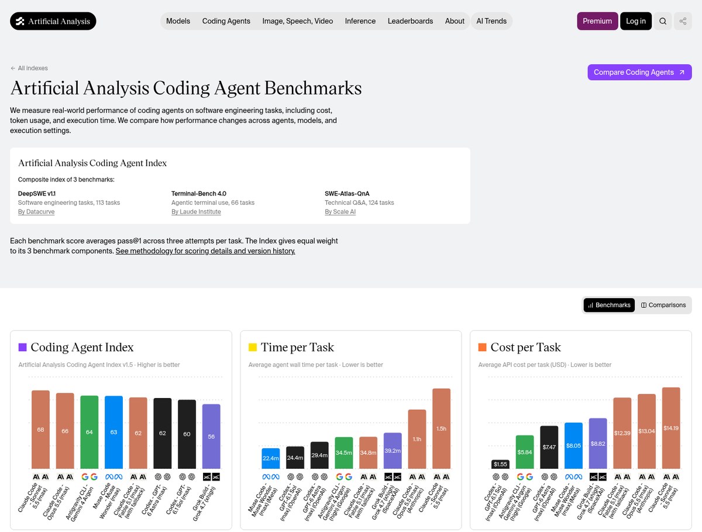Click the xAI logo pair under the $8.82 bar
Image resolution: width=702 pixels, height=532 pixels.
tap(598, 477)
